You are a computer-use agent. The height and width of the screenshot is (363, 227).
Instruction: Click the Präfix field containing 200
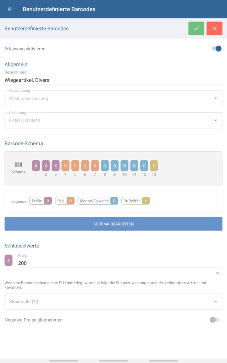[119, 263]
